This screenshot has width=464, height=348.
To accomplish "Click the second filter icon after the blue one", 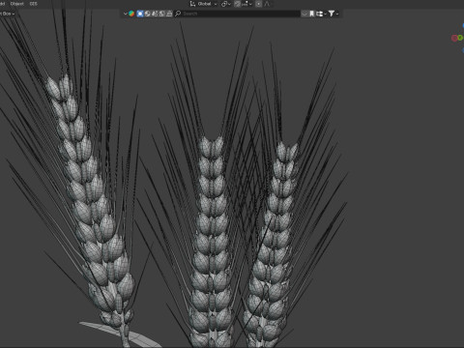I will [155, 14].
